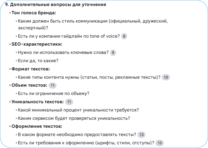Select the Тон голоса бренда bullet
Screen dimensions: 208x148
[34, 13]
